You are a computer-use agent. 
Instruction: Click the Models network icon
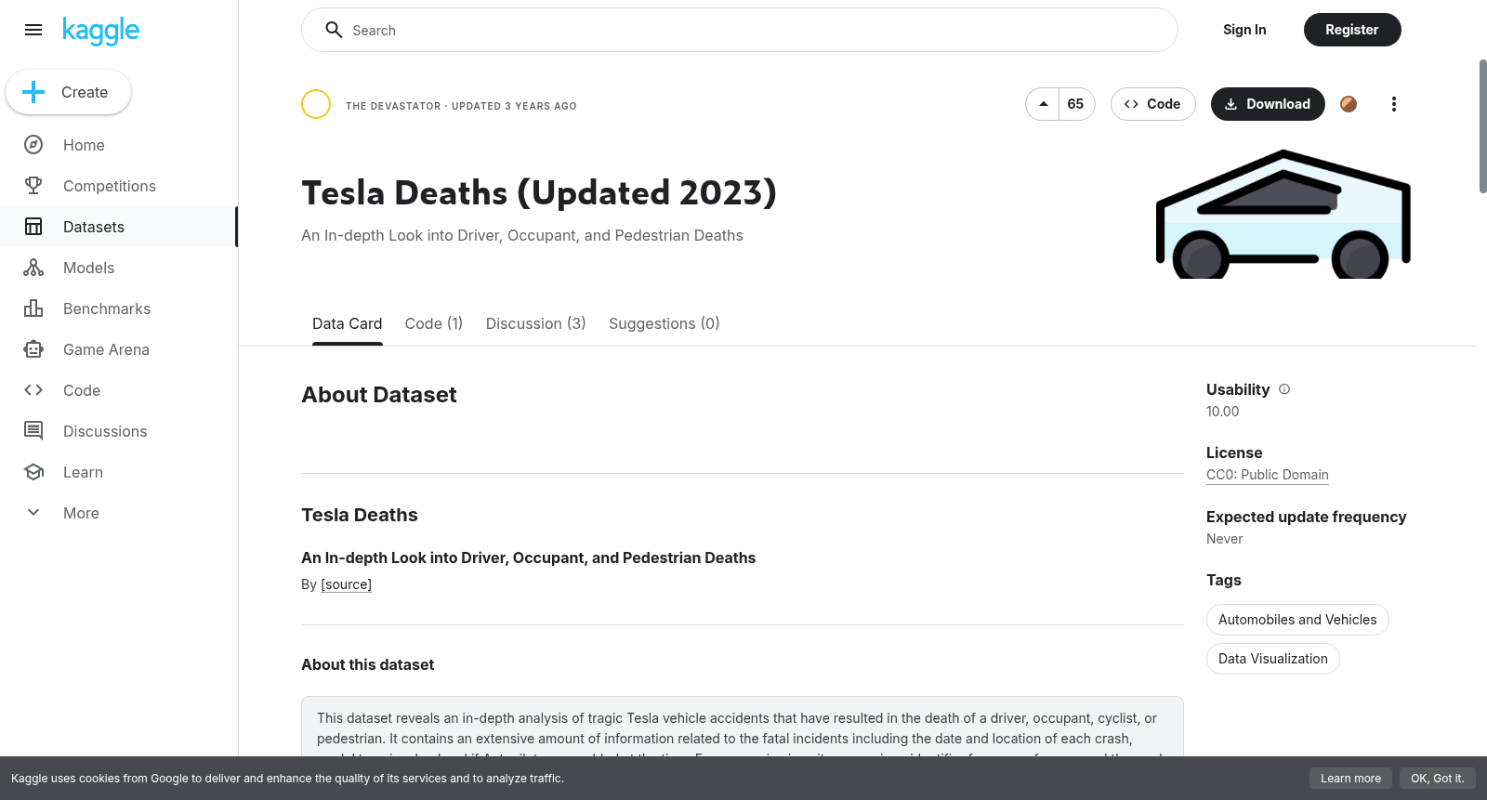[33, 268]
